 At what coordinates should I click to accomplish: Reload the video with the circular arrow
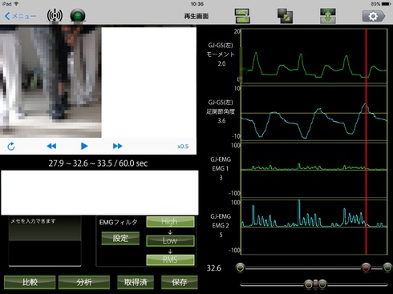click(11, 147)
